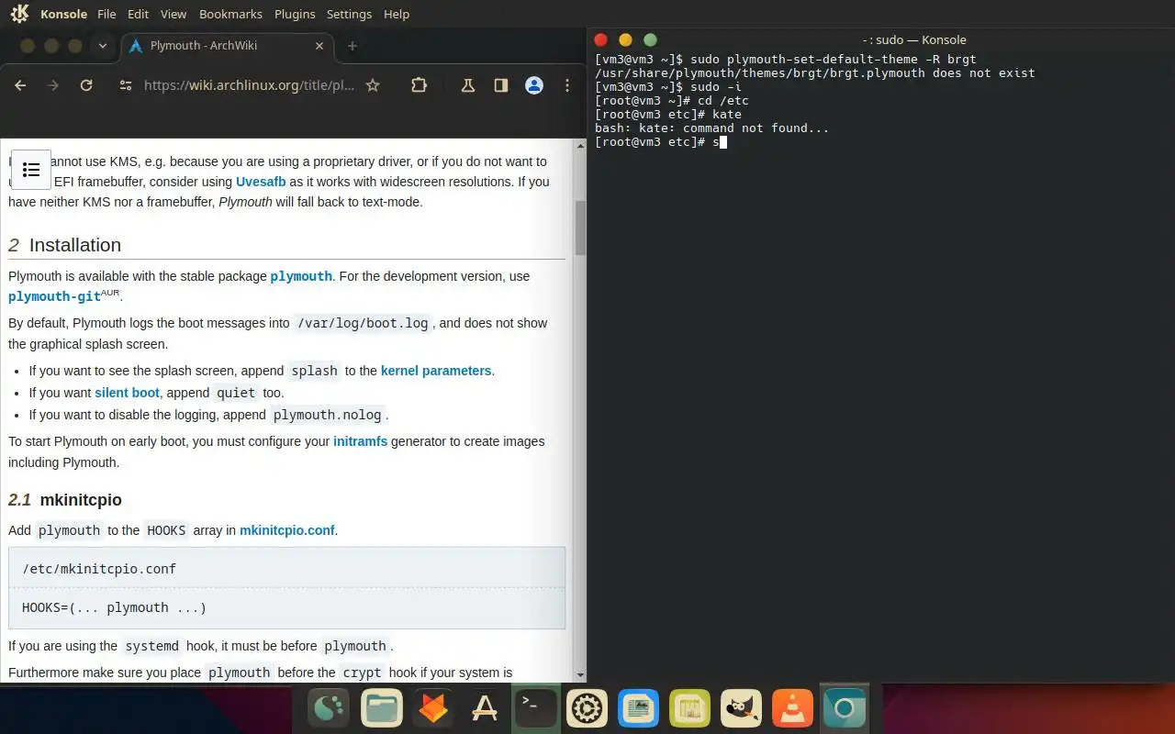Launch VLC media player from the dock

[x=792, y=708]
